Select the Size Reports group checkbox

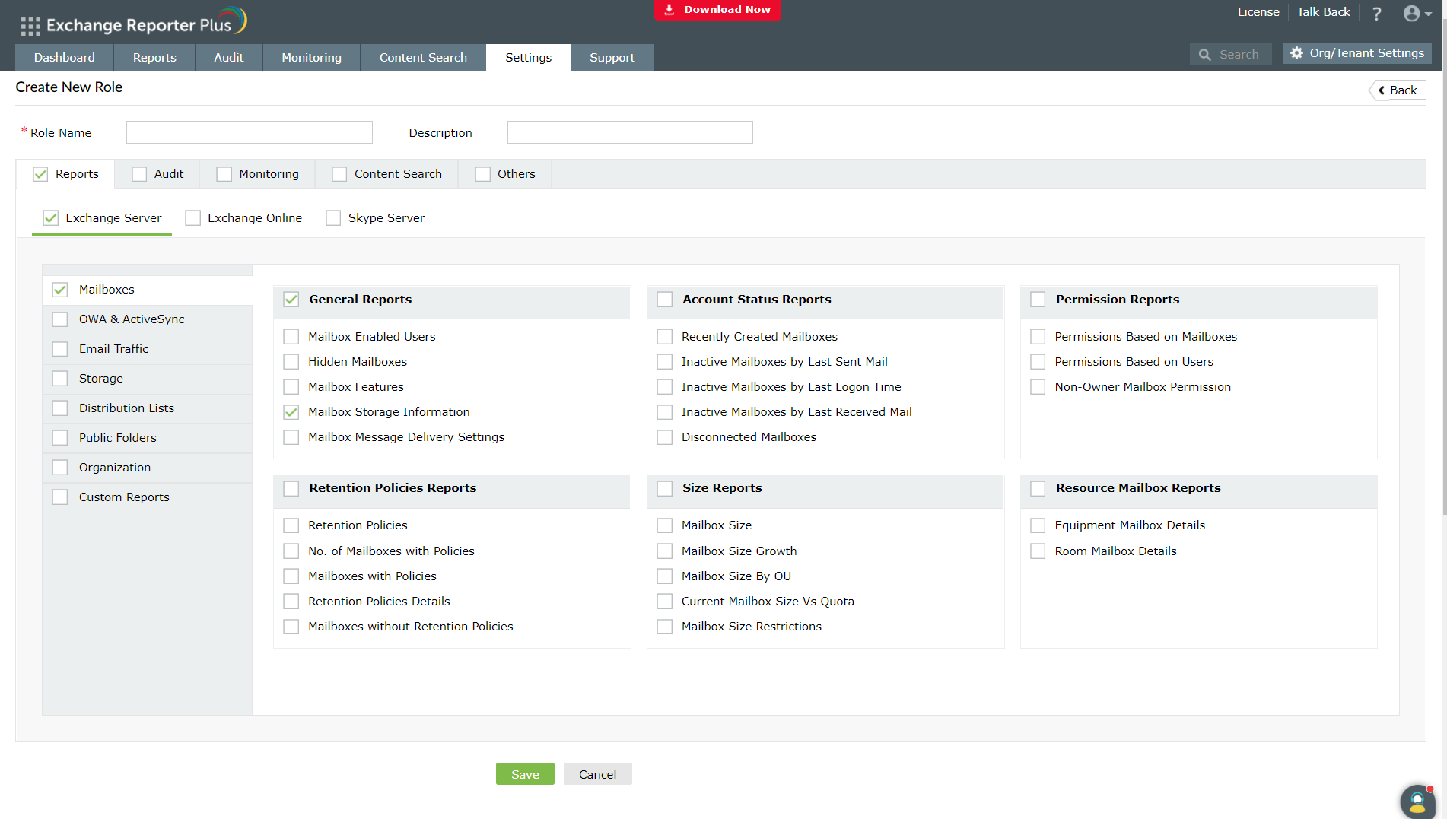click(x=664, y=488)
